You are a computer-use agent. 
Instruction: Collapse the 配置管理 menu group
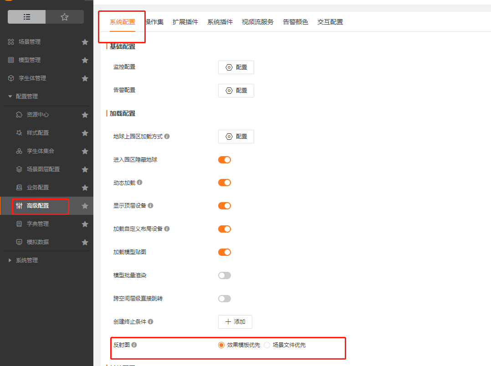[26, 97]
